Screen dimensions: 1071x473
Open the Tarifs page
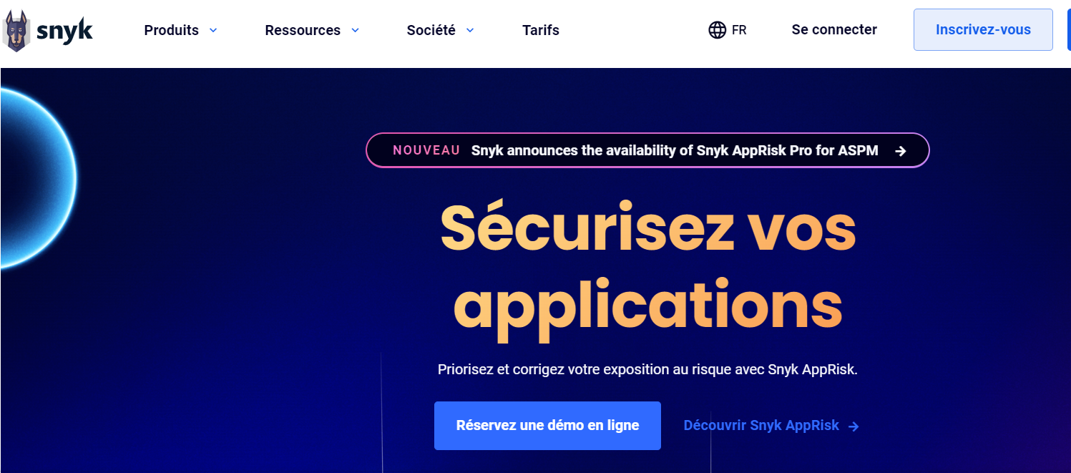(x=540, y=30)
